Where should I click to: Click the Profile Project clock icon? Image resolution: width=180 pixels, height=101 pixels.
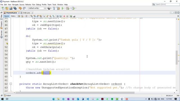73,8
